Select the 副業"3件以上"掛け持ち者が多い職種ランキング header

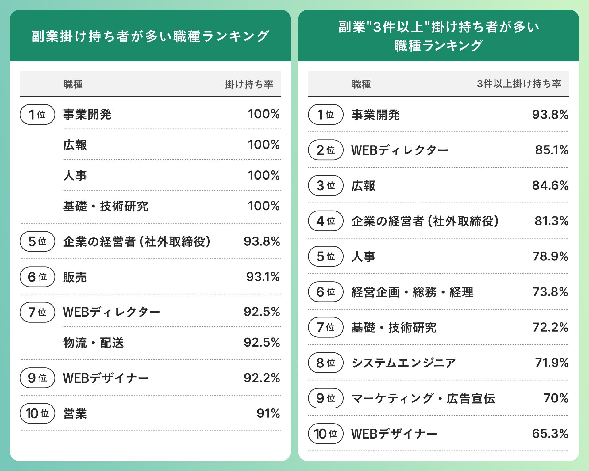click(438, 36)
